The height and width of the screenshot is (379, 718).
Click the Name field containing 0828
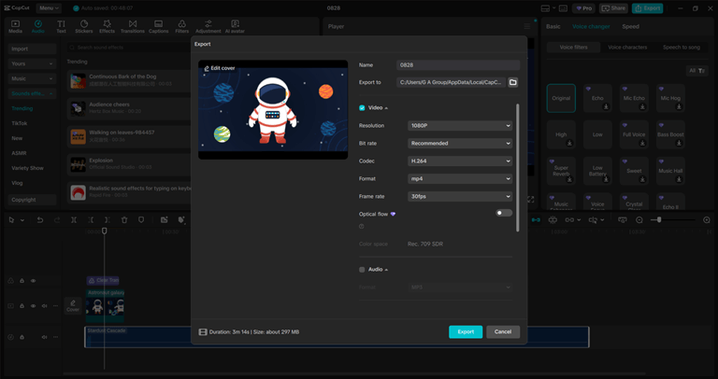coord(458,65)
